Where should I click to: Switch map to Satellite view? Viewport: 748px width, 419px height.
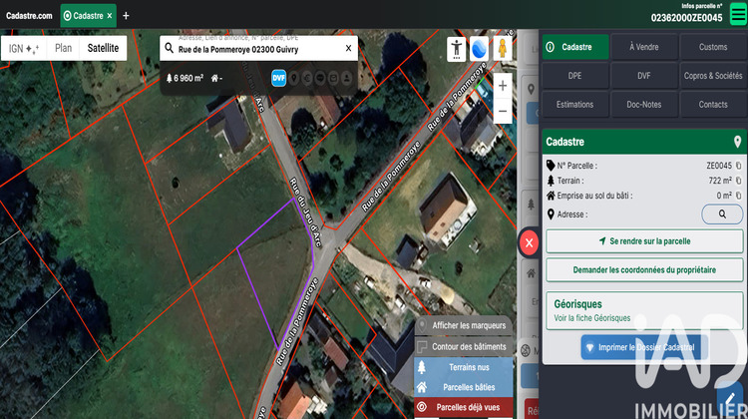[103, 47]
